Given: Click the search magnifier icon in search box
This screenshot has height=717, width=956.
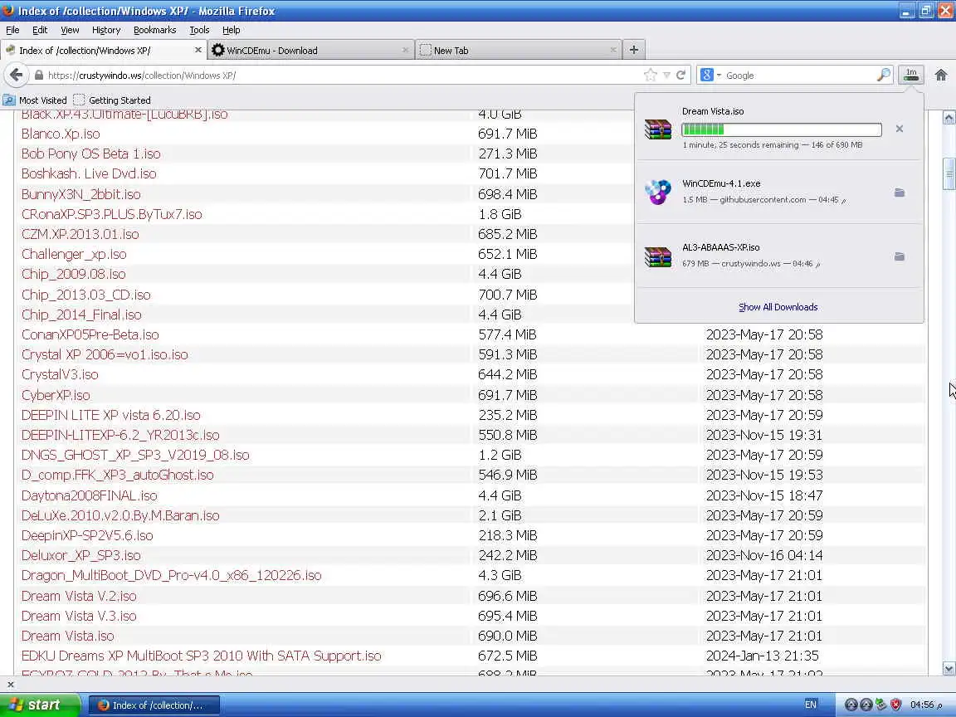Looking at the screenshot, I should click(x=884, y=75).
